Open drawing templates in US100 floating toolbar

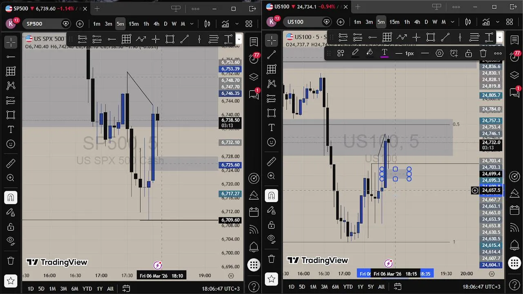[x=340, y=53]
